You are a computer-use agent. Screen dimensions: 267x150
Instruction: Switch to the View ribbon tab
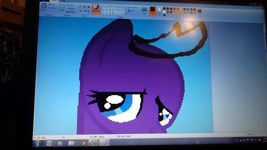[63, 1]
